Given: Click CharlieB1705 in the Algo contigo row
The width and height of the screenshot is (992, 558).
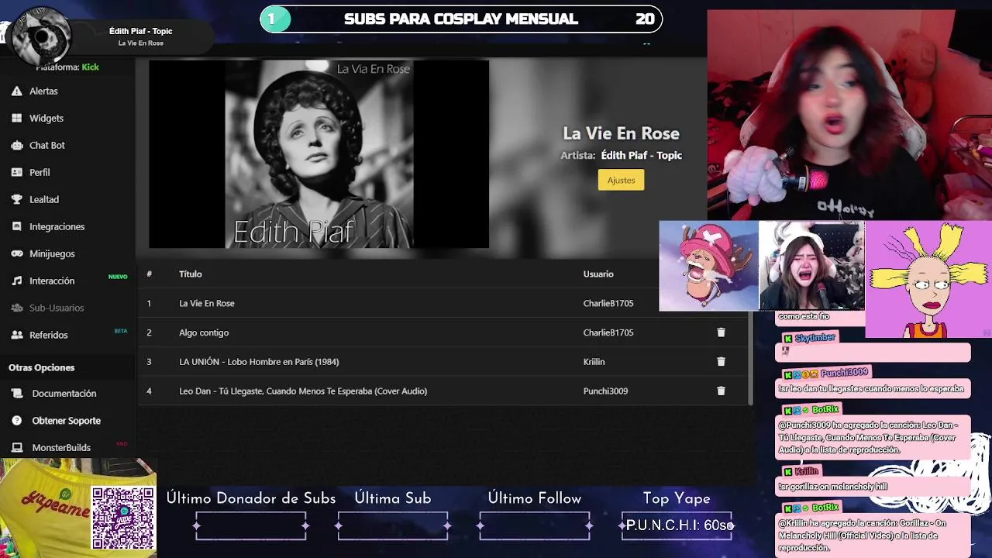Looking at the screenshot, I should coord(608,332).
